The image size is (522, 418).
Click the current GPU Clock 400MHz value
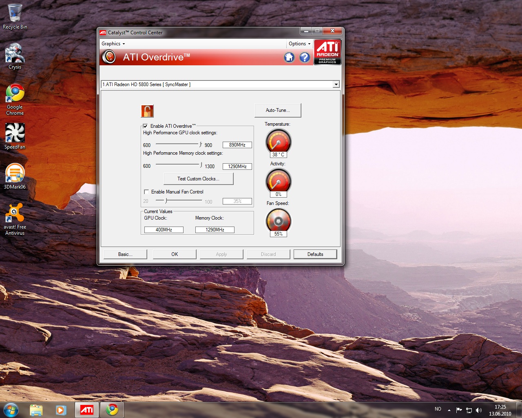click(x=164, y=230)
